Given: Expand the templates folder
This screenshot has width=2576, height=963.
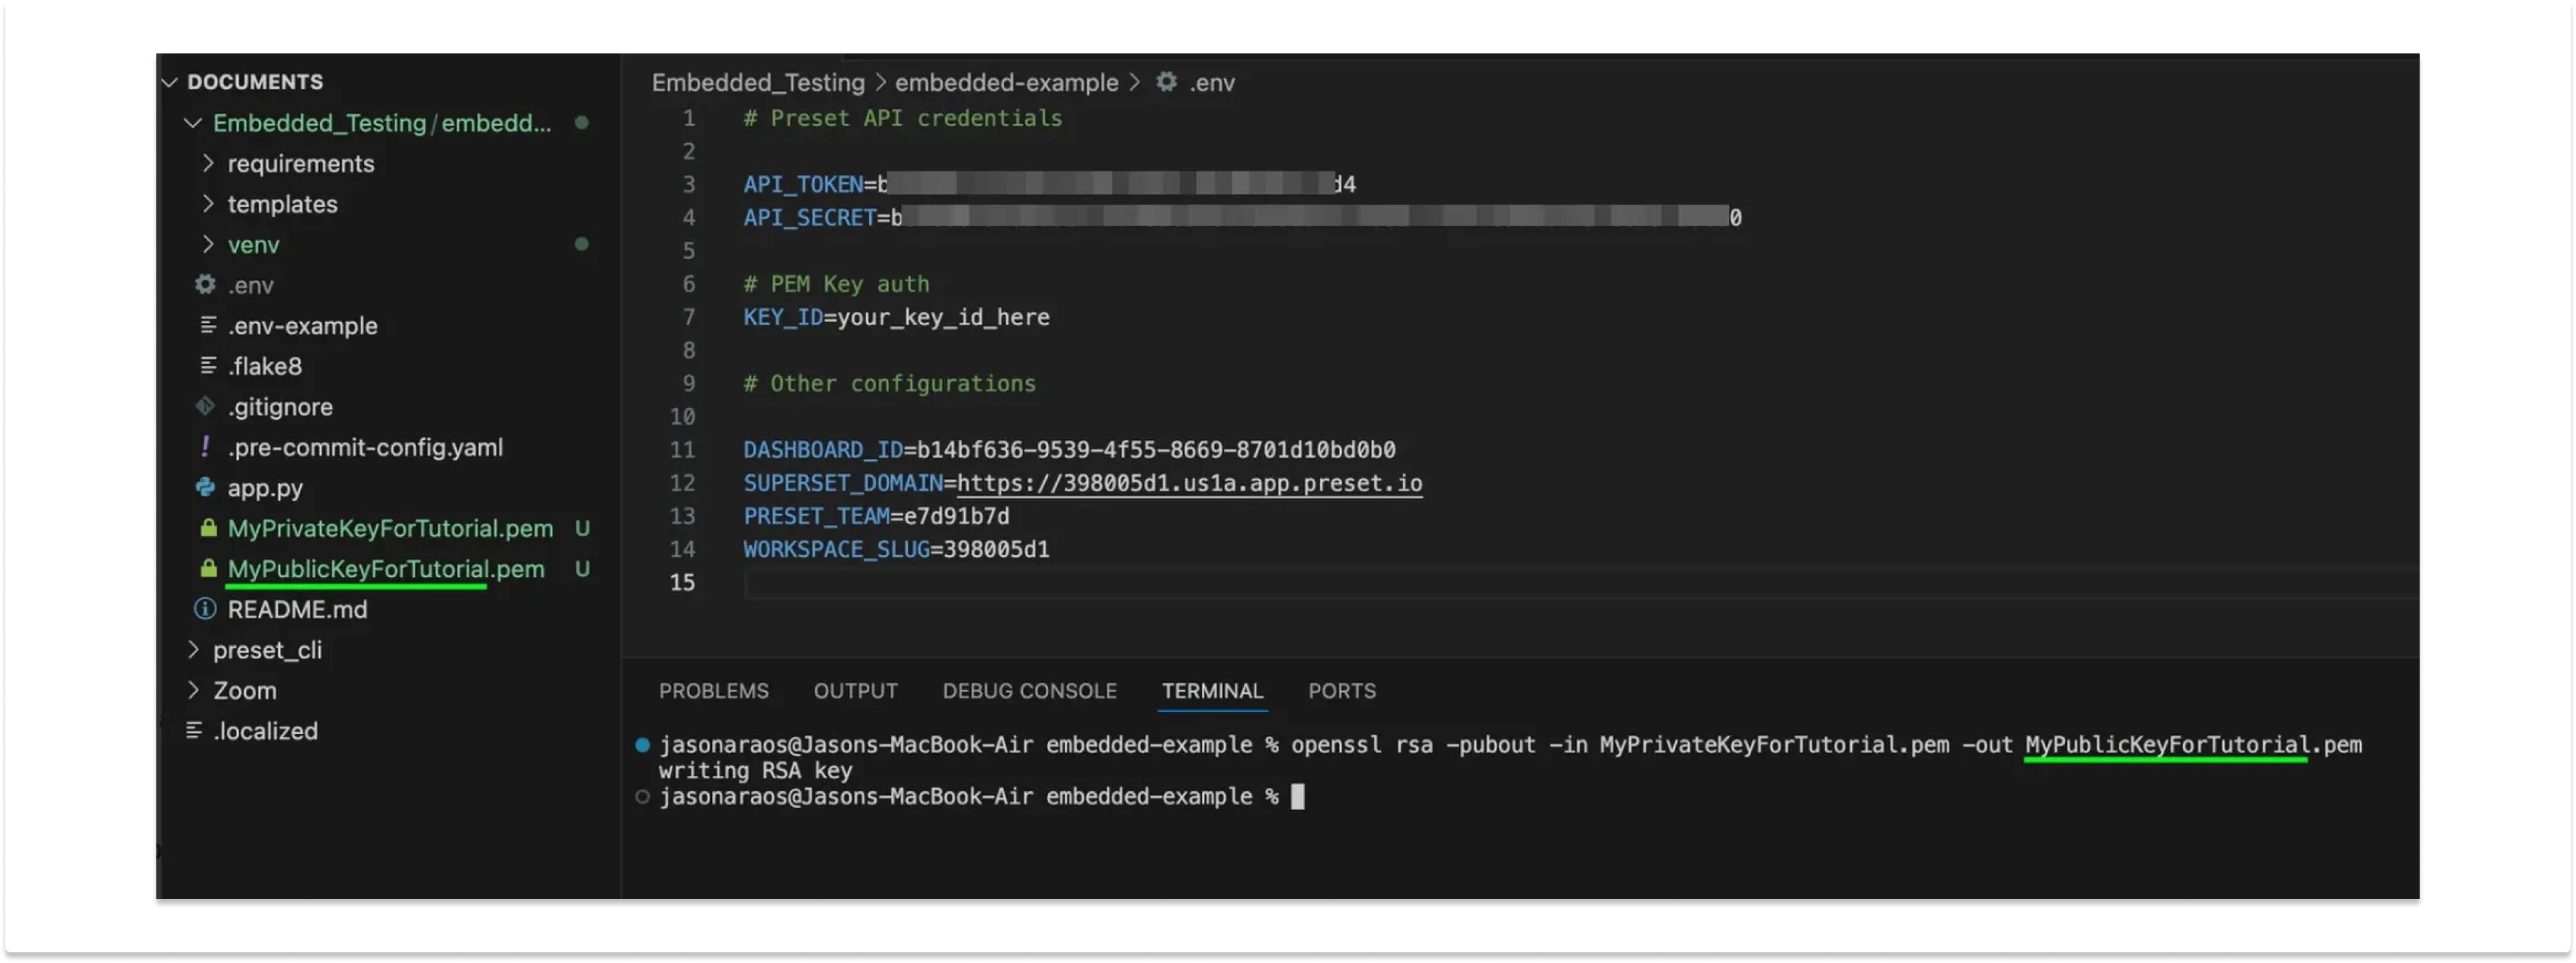Looking at the screenshot, I should point(208,204).
